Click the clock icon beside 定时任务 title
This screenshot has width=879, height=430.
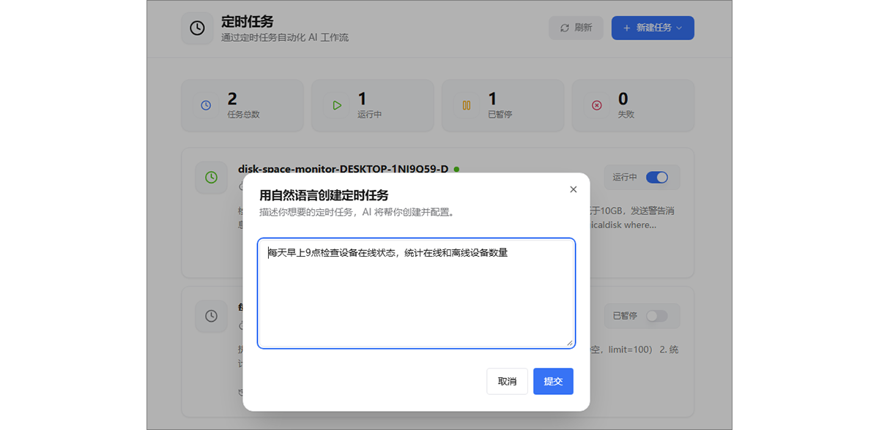[x=197, y=28]
